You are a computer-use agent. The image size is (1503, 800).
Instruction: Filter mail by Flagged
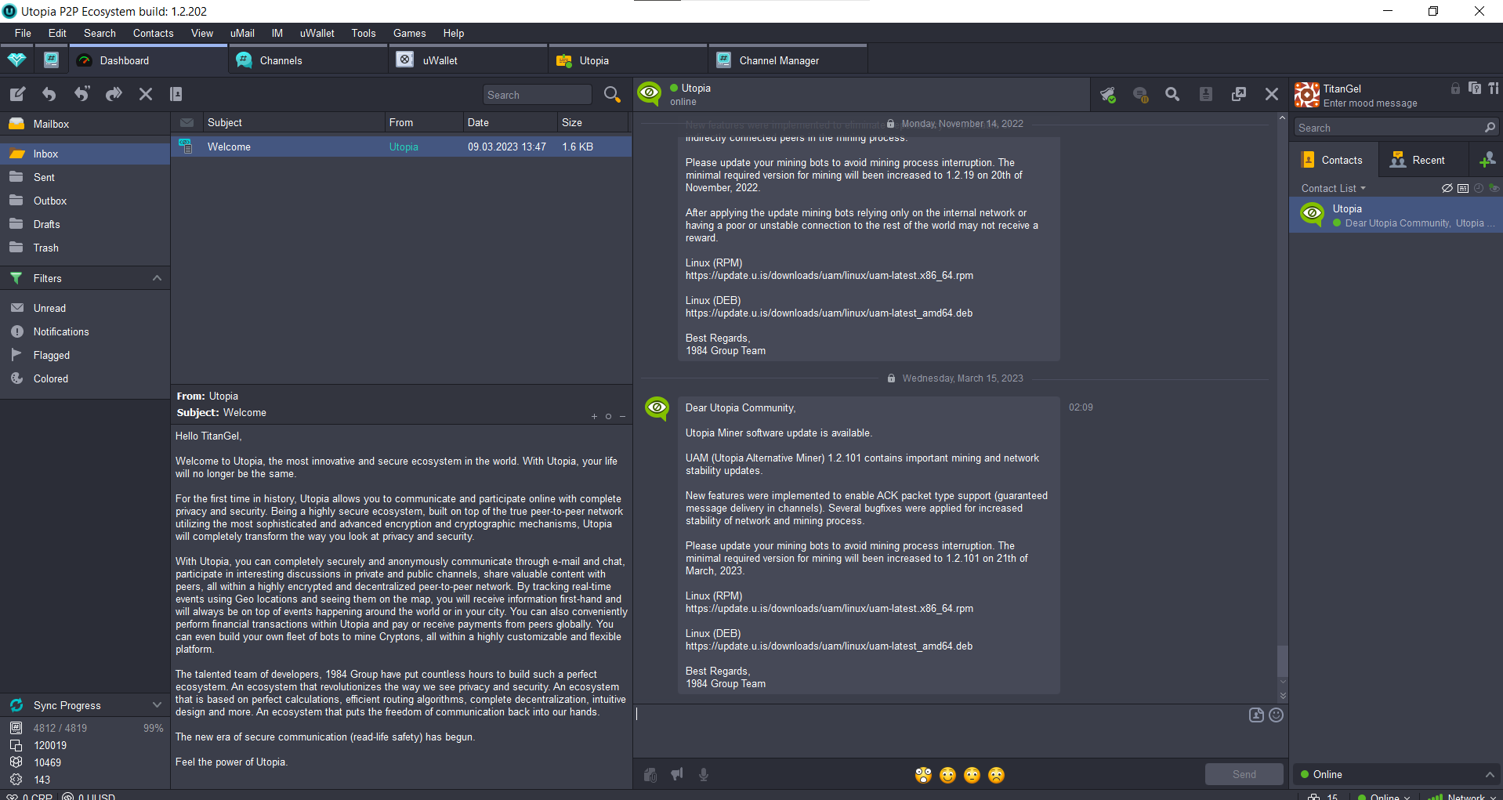[x=85, y=355]
